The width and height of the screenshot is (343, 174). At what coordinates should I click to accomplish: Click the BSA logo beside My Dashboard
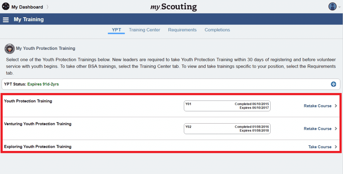(6, 7)
